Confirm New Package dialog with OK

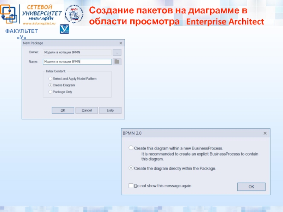(x=63, y=110)
